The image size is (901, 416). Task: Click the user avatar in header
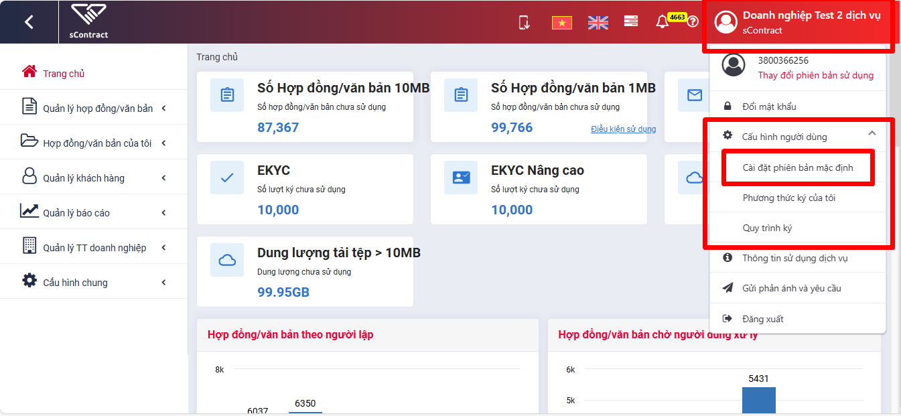(726, 22)
